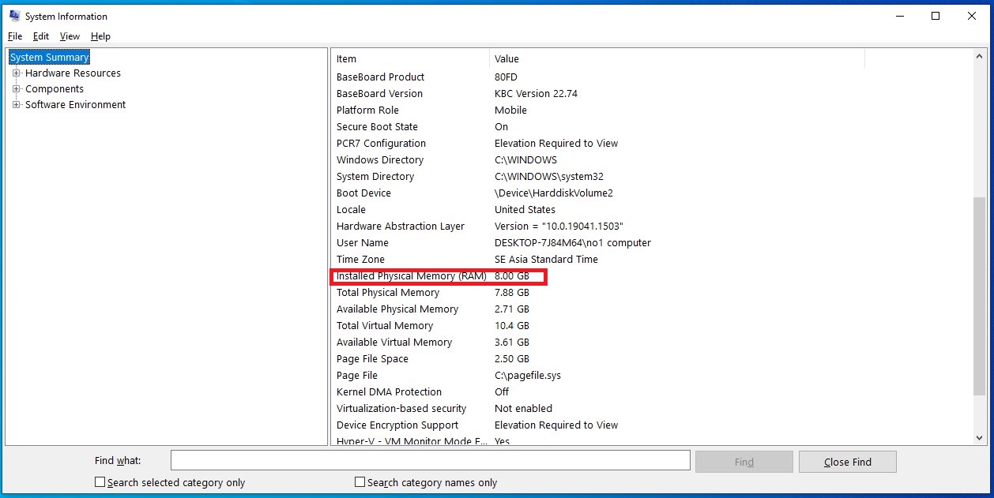The width and height of the screenshot is (994, 498).
Task: Click the Find what text field
Action: tap(430, 461)
